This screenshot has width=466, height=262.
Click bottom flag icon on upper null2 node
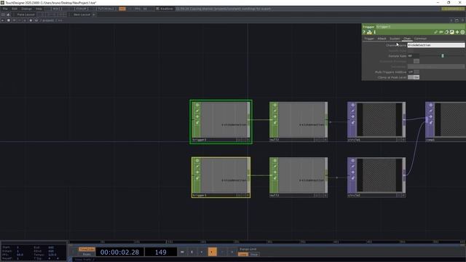(x=275, y=122)
